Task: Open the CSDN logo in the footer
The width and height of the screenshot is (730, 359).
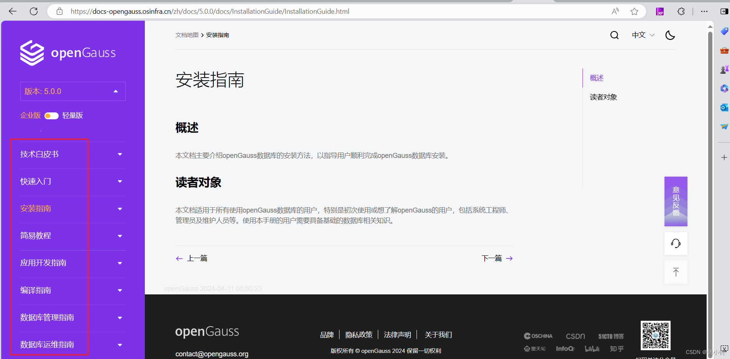Action: 575,336
